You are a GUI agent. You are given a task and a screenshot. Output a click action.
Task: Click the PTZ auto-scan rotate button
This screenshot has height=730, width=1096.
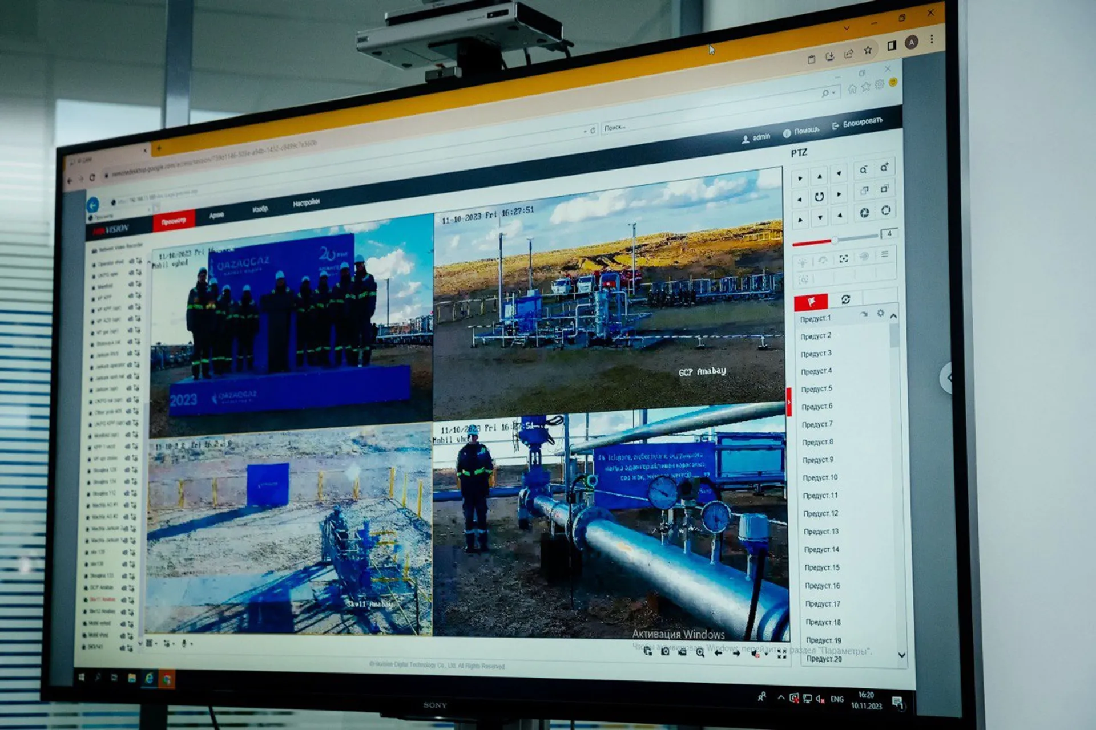point(819,197)
